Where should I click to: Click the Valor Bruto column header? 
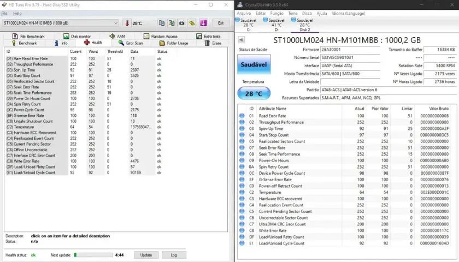(x=439, y=109)
